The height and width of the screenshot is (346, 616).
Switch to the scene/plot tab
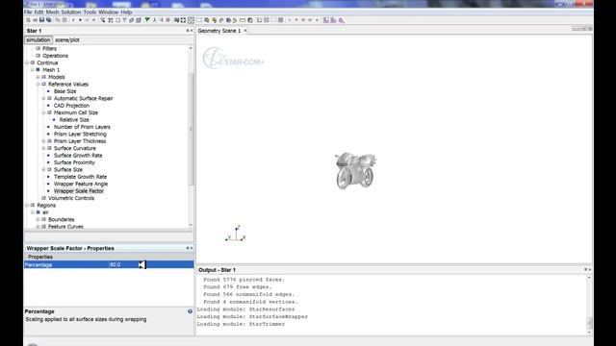pos(67,40)
